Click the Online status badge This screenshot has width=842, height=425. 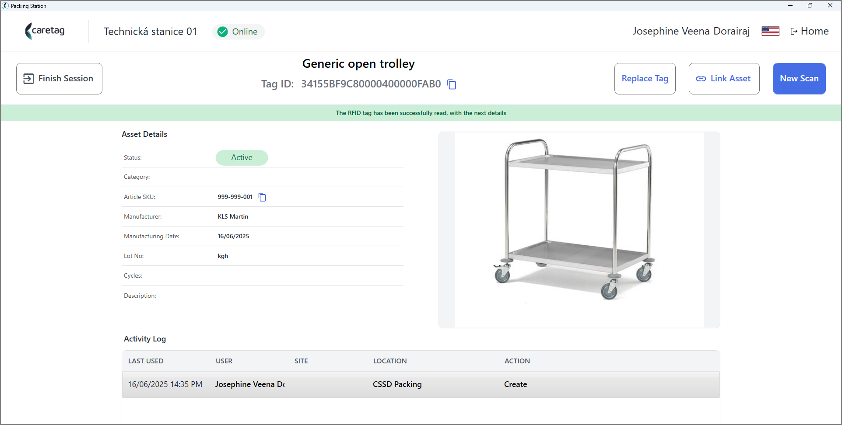[x=239, y=31]
